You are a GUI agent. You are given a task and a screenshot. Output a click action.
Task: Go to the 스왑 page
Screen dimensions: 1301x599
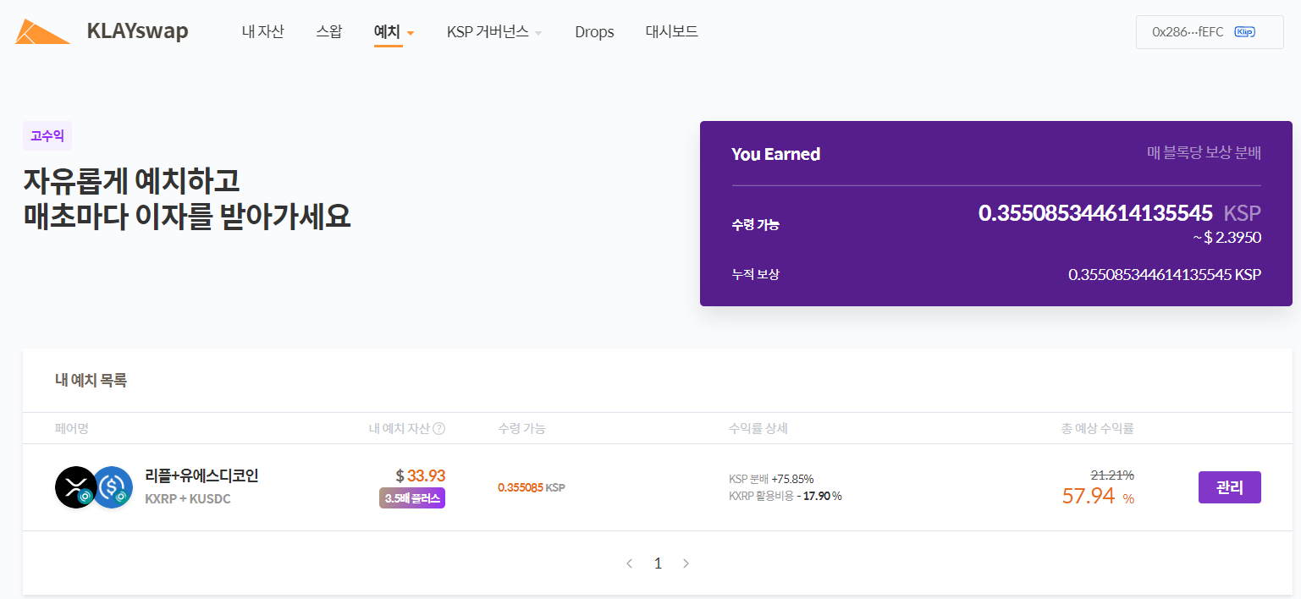coord(329,32)
